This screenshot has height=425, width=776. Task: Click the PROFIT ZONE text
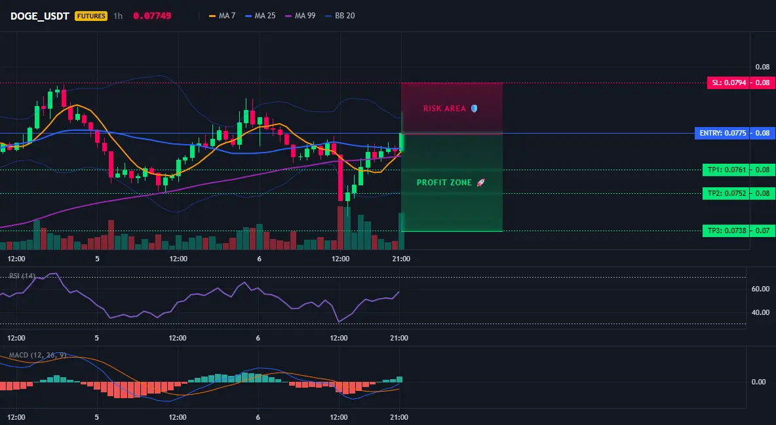pos(444,183)
